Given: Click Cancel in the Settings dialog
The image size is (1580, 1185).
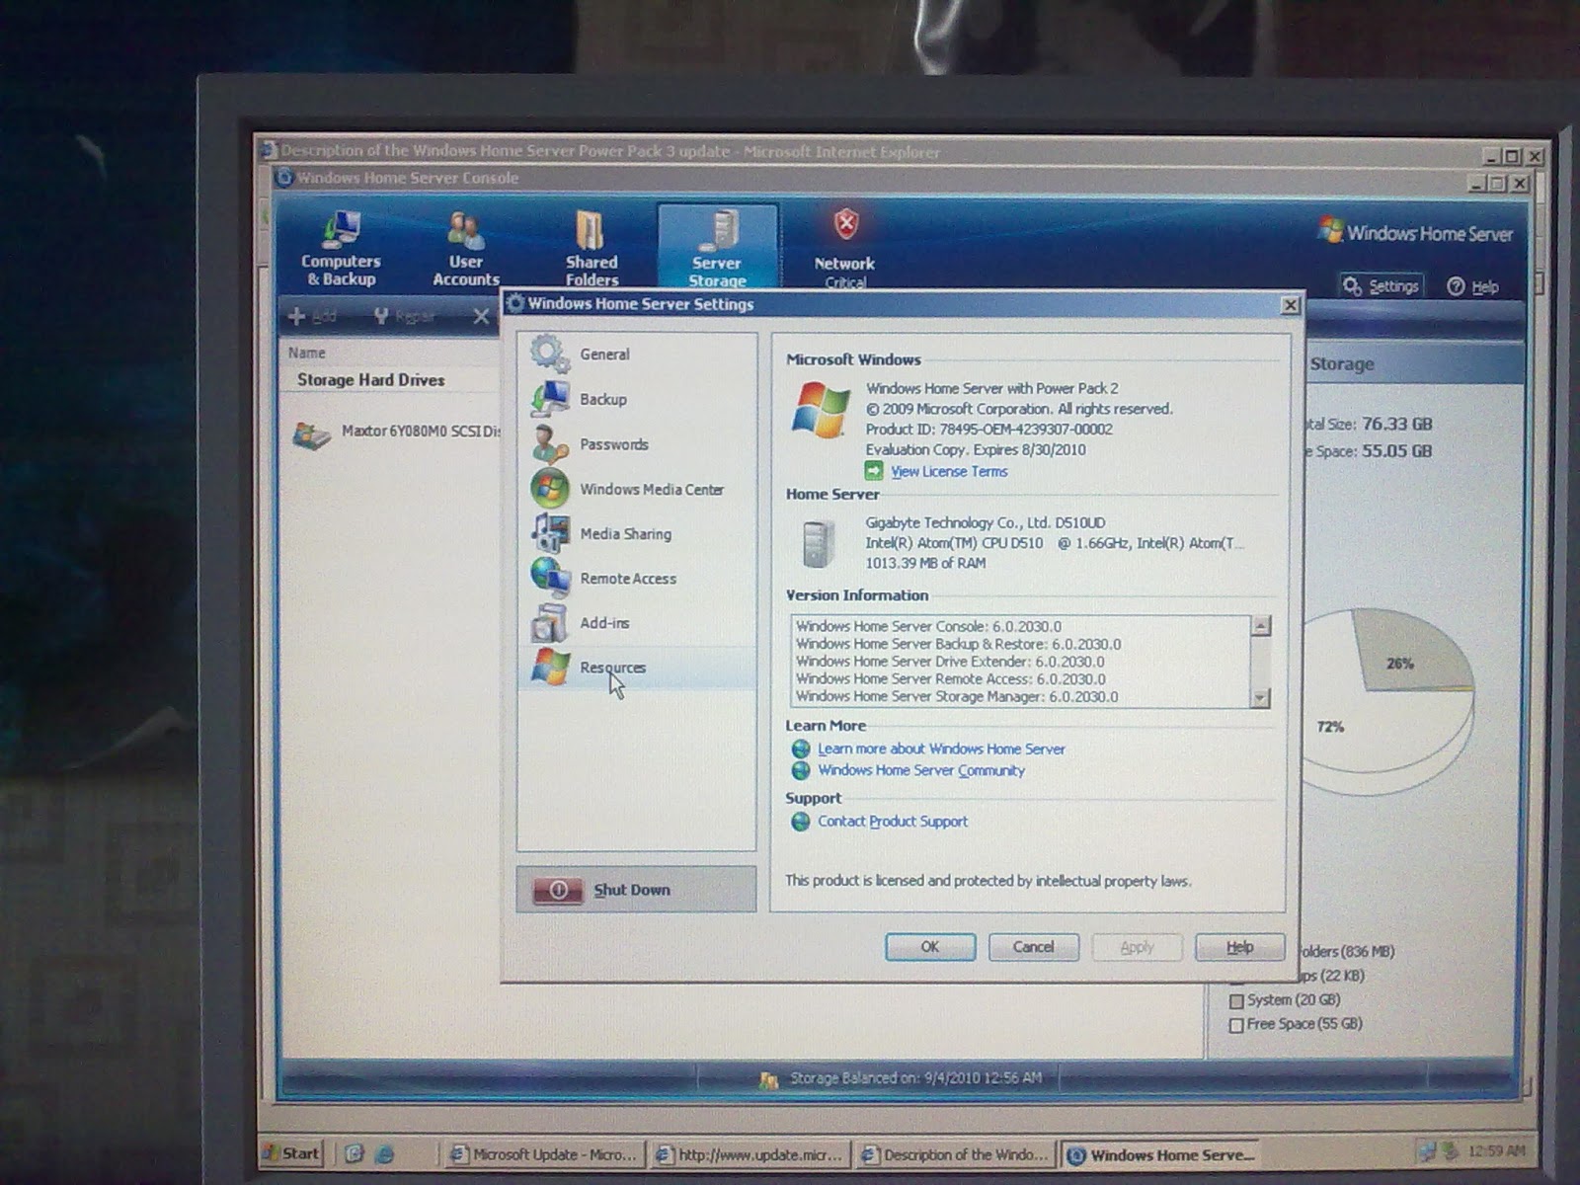Looking at the screenshot, I should (x=1034, y=947).
